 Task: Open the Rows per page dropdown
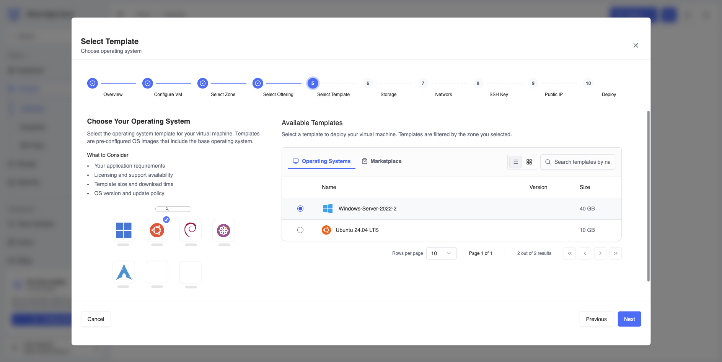pos(442,253)
